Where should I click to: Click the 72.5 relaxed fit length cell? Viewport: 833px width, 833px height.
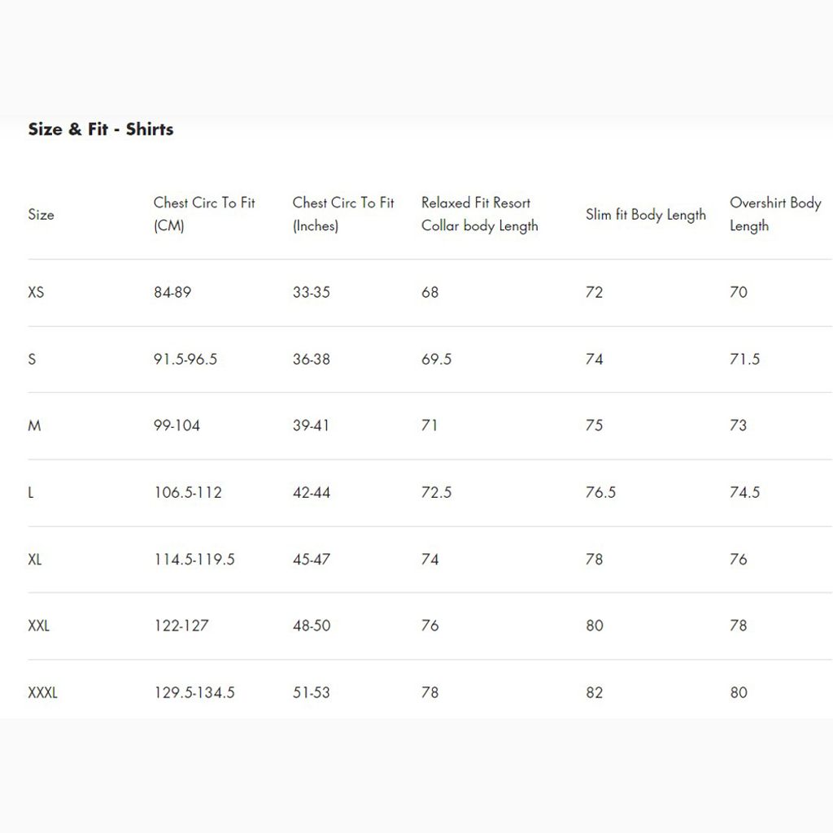tap(436, 493)
